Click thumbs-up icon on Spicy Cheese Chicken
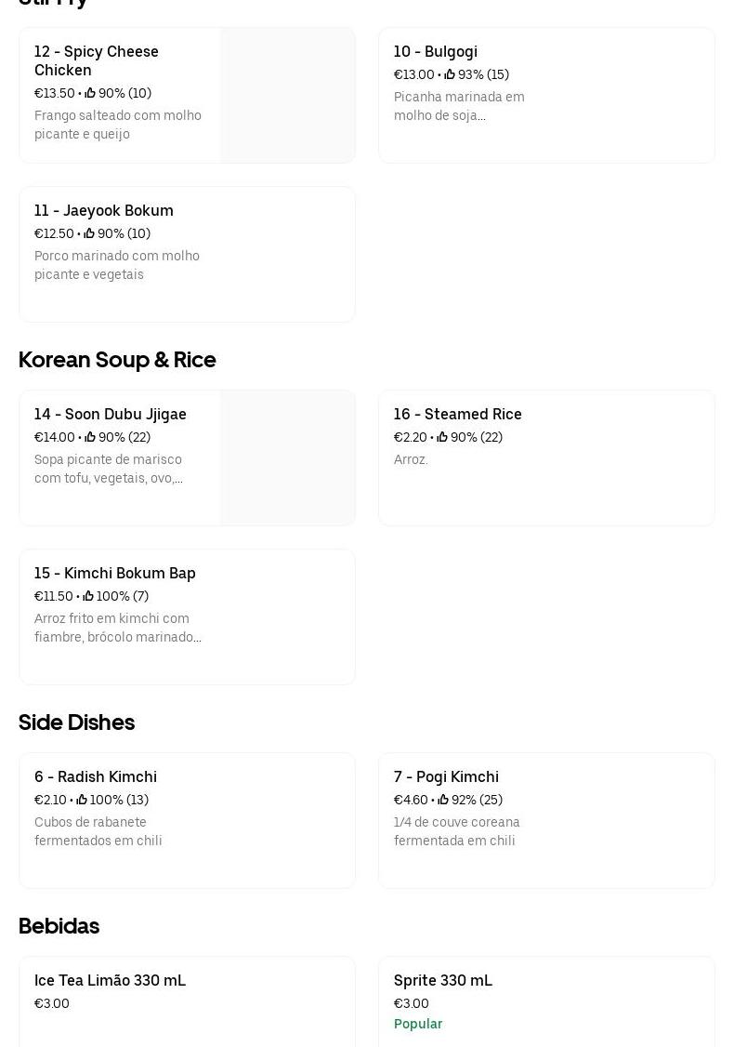Screen dimensions: 747x1047 click(x=90, y=93)
